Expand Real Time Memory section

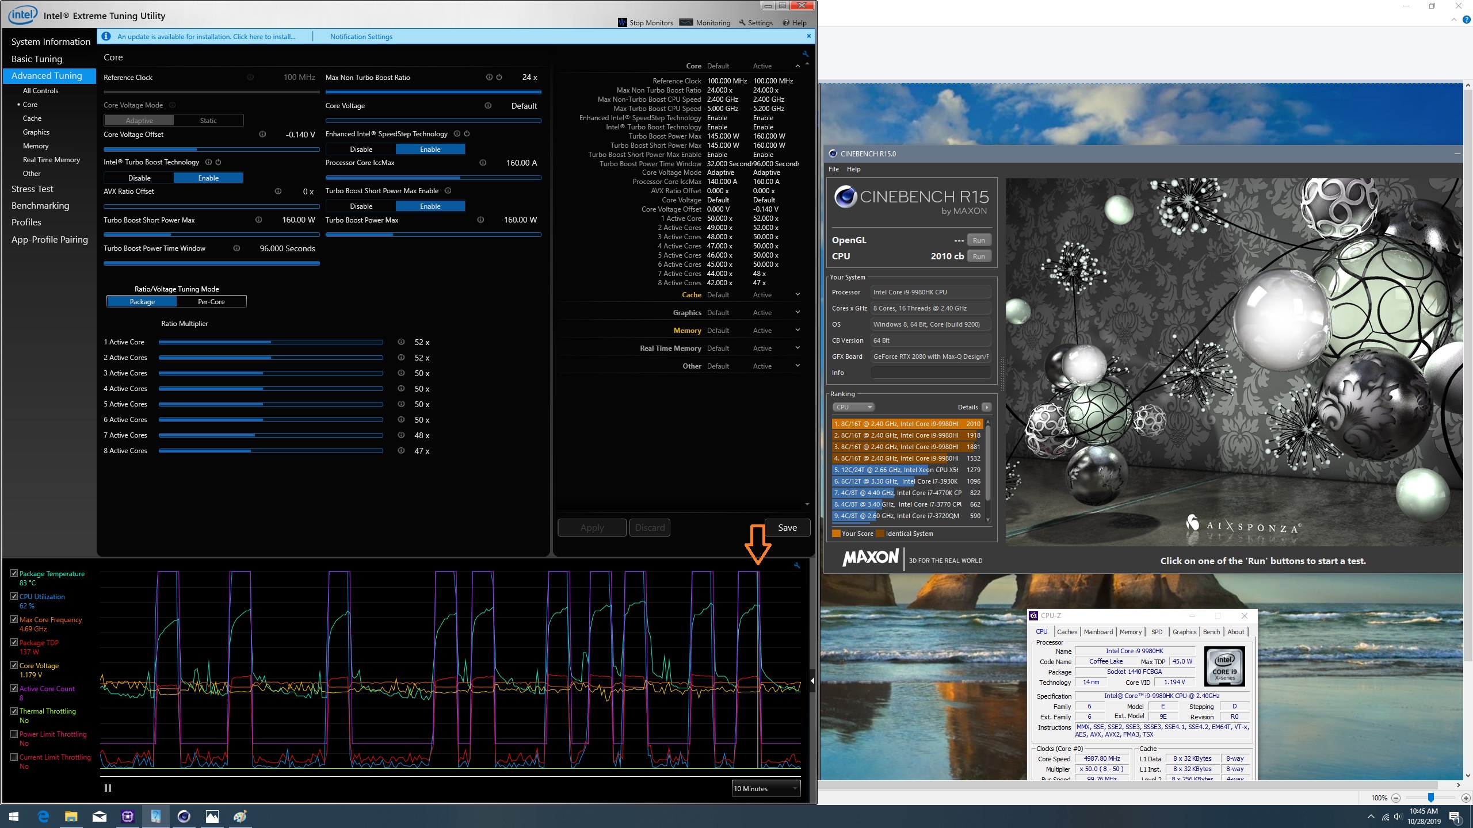797,348
